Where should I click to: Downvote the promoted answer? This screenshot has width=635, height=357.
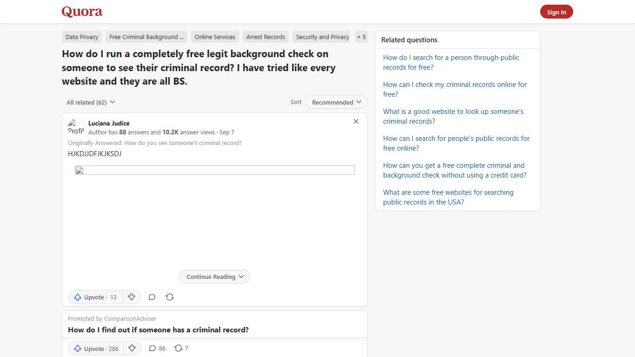pyautogui.click(x=132, y=348)
